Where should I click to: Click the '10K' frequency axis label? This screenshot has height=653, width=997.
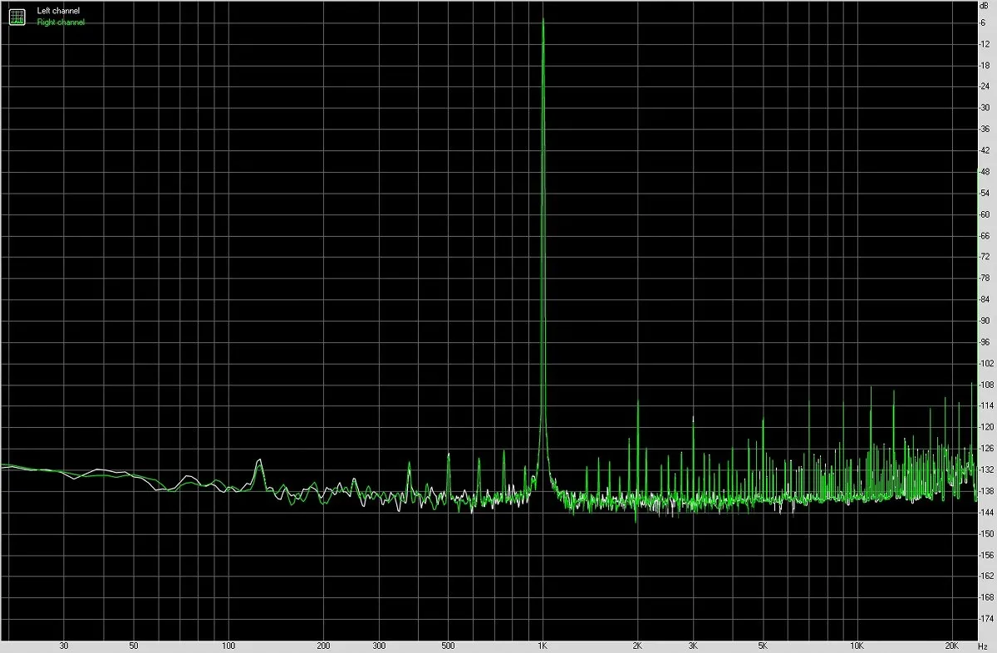pos(856,645)
